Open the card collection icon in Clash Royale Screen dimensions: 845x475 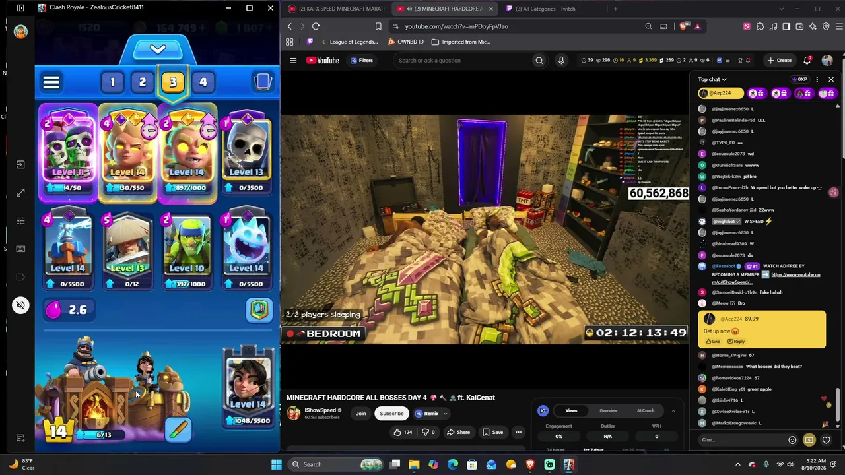click(x=263, y=82)
